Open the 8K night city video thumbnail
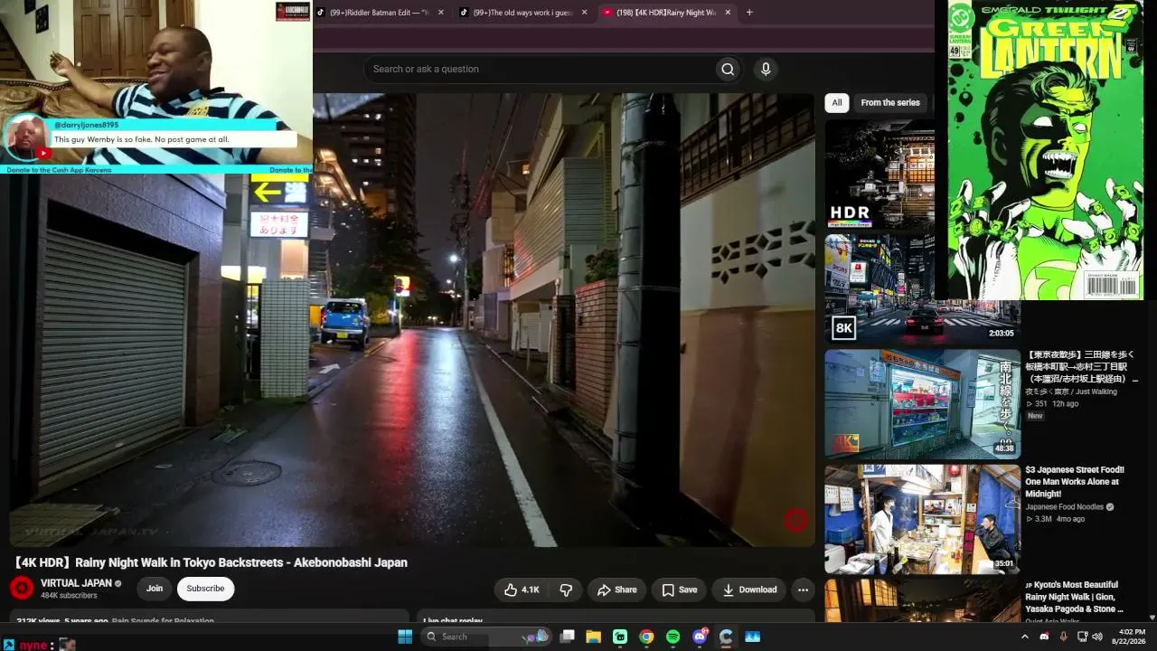 pyautogui.click(x=922, y=288)
